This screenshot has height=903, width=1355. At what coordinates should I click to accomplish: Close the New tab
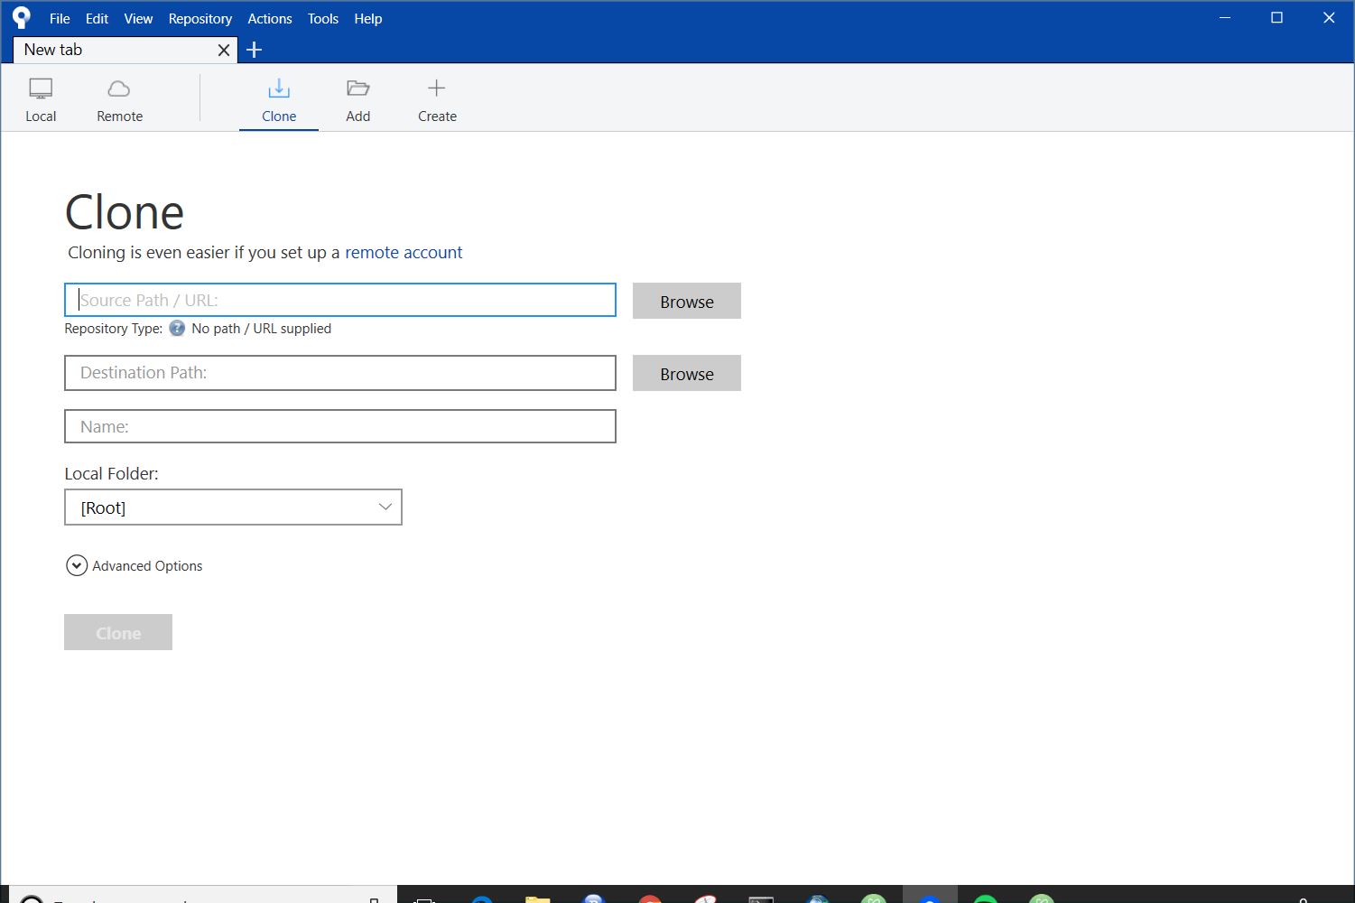click(x=224, y=50)
